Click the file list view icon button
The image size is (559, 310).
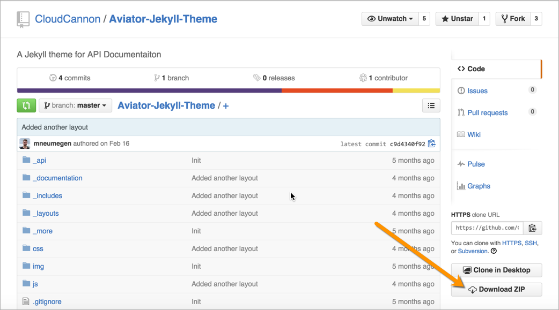point(431,105)
